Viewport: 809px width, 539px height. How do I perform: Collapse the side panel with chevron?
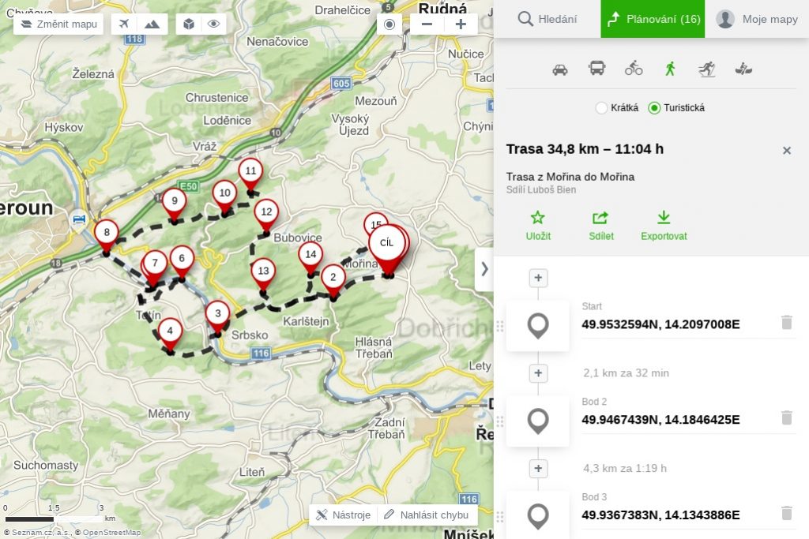(x=484, y=269)
